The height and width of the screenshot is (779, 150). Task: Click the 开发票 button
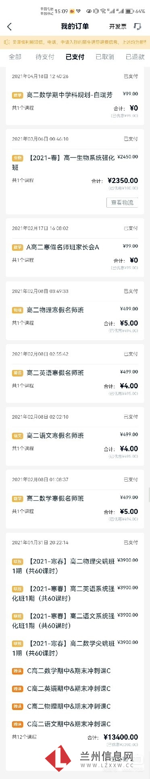(118, 27)
